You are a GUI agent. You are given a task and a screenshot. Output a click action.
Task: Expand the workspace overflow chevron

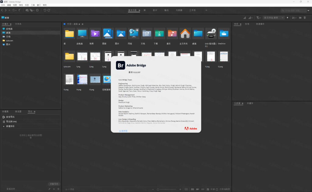coord(206,10)
